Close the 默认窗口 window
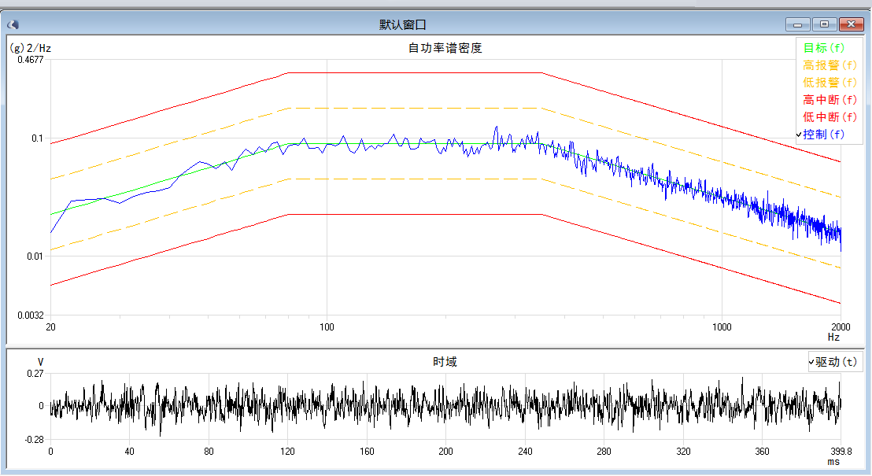Image resolution: width=872 pixels, height=476 pixels. 851,25
